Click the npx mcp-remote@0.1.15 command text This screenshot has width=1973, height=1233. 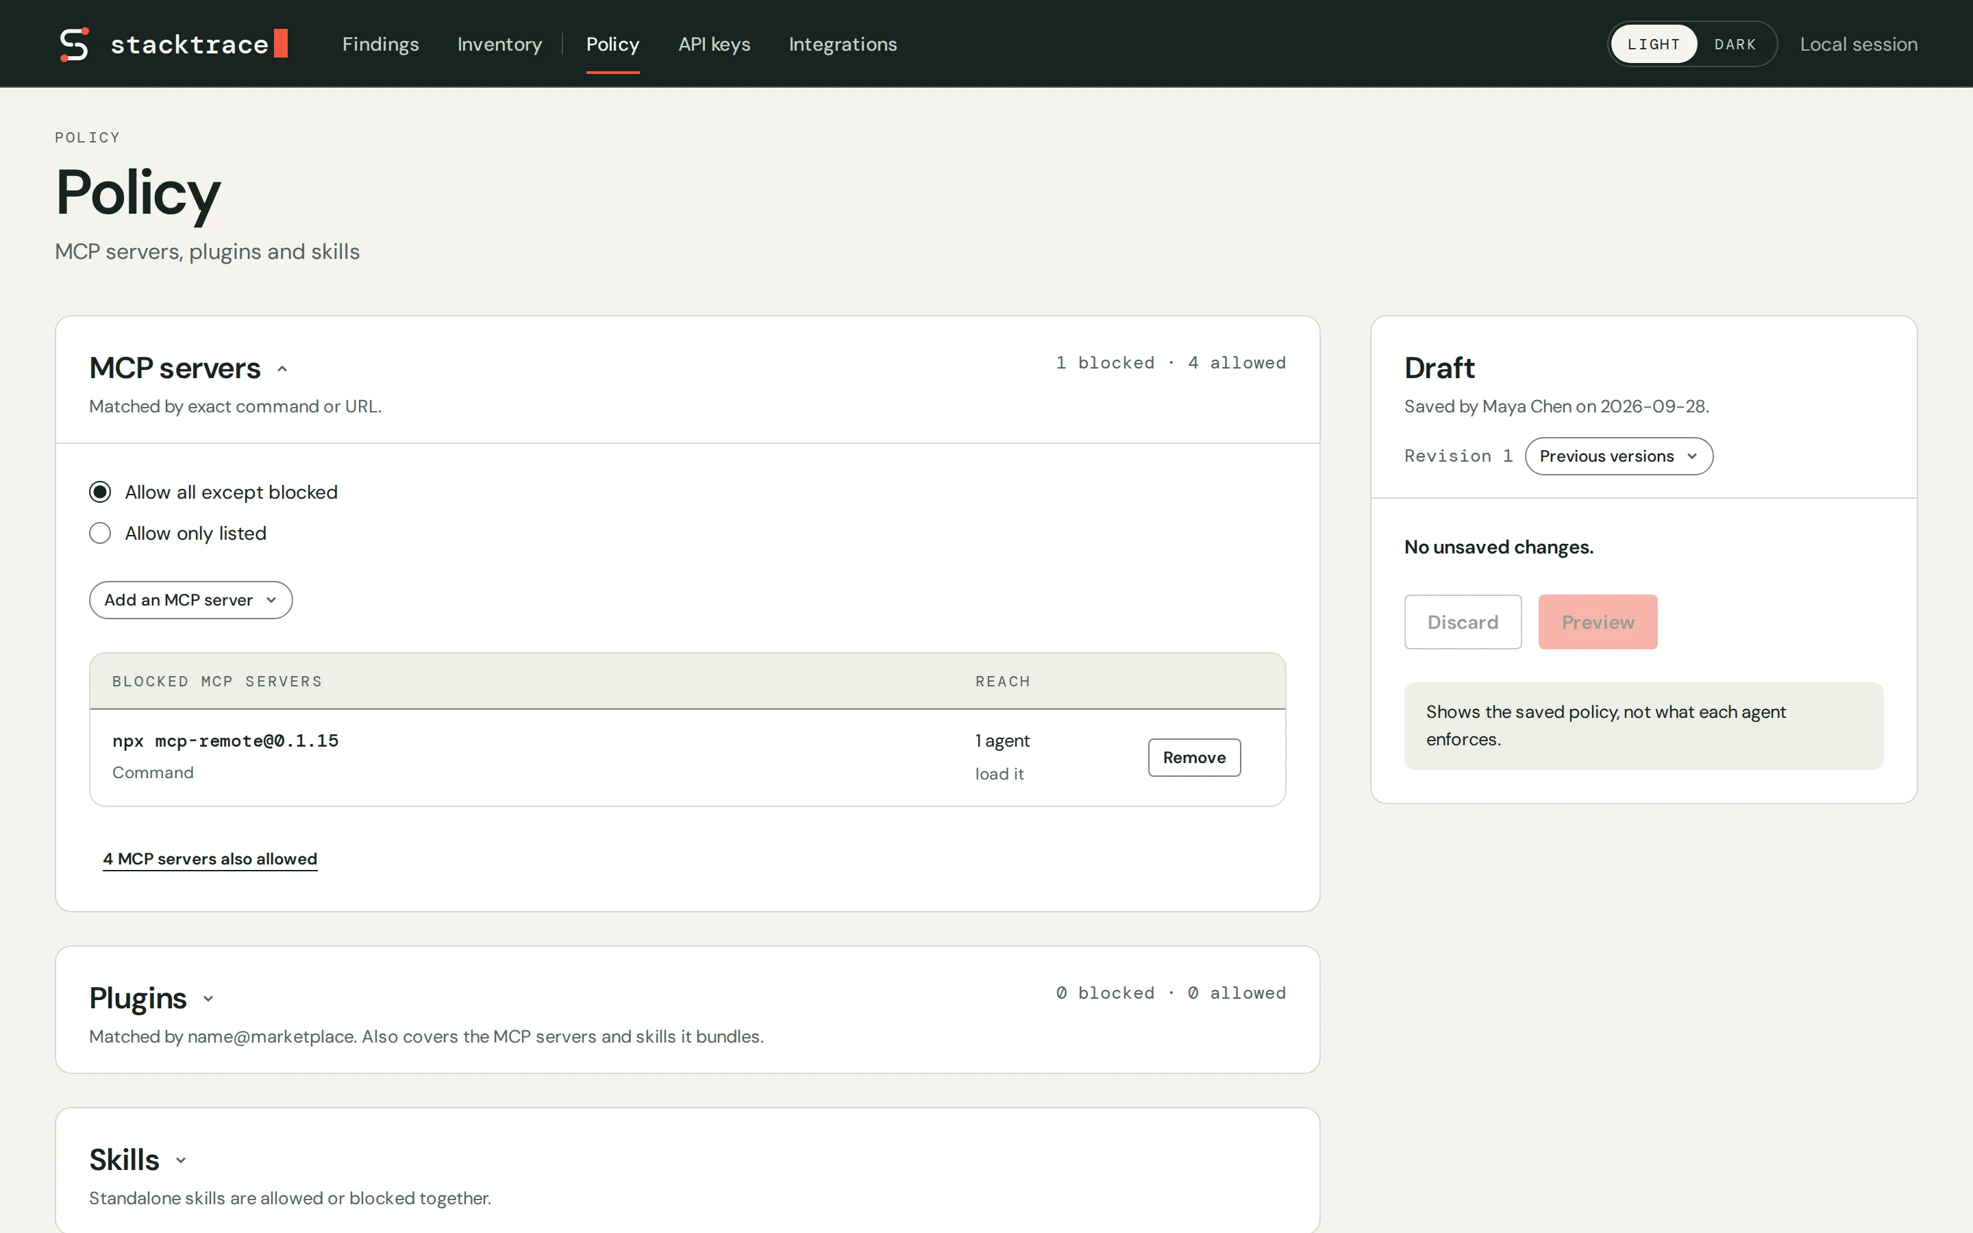(x=225, y=740)
